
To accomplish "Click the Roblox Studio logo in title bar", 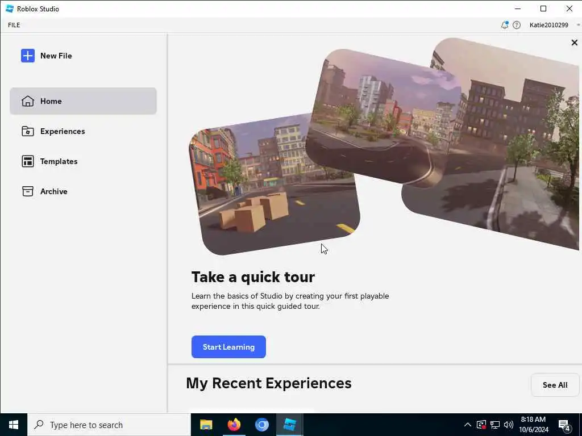I will [x=10, y=9].
